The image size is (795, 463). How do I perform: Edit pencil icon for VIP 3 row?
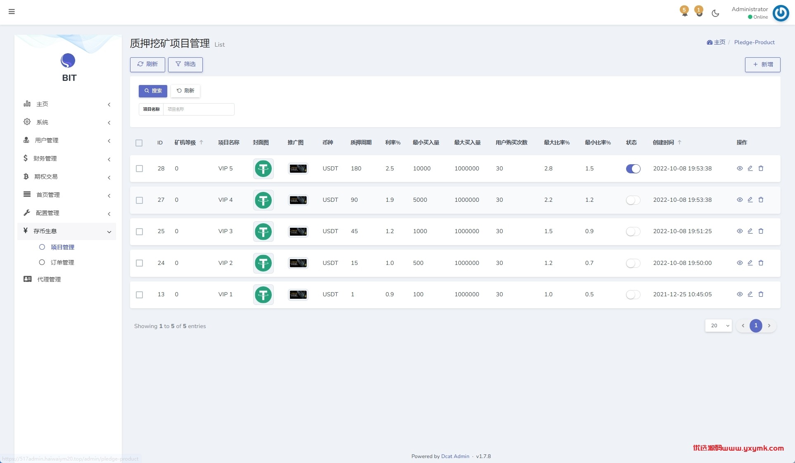pos(750,231)
